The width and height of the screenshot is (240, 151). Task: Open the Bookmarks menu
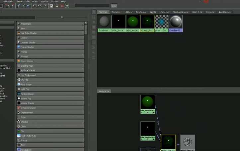coord(8,2)
